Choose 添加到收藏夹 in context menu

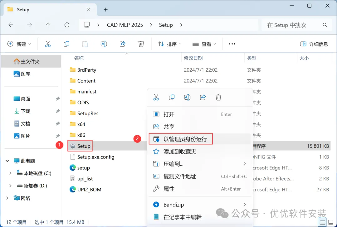pyautogui.click(x=200, y=151)
